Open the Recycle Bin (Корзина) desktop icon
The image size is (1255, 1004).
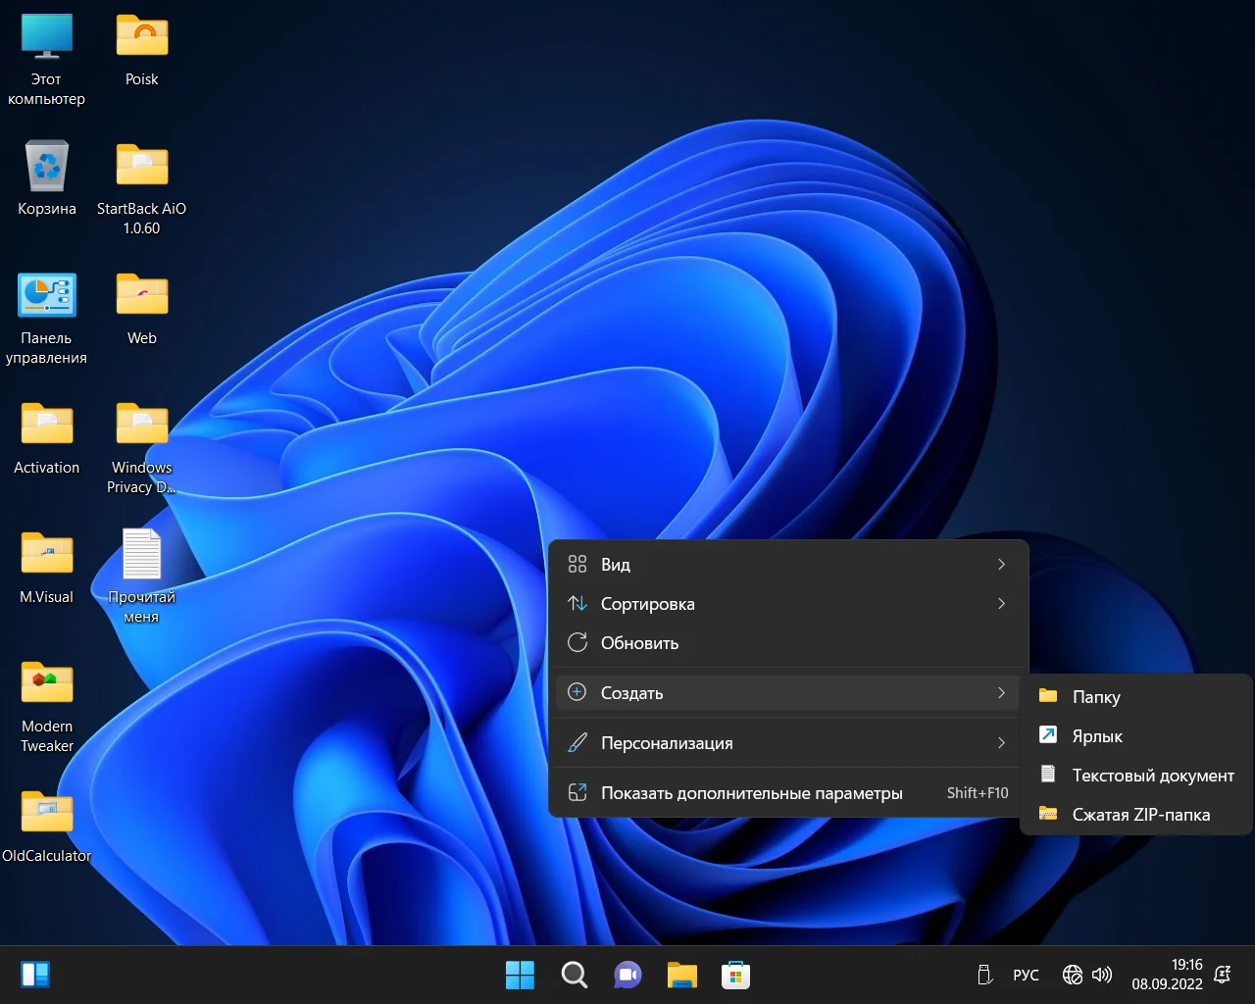coord(46,167)
